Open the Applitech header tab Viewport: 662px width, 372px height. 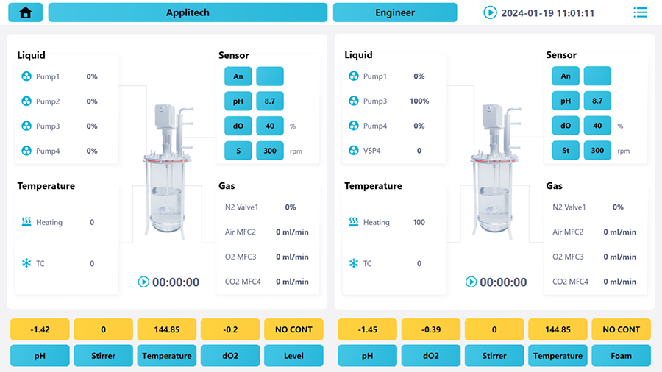click(x=188, y=12)
